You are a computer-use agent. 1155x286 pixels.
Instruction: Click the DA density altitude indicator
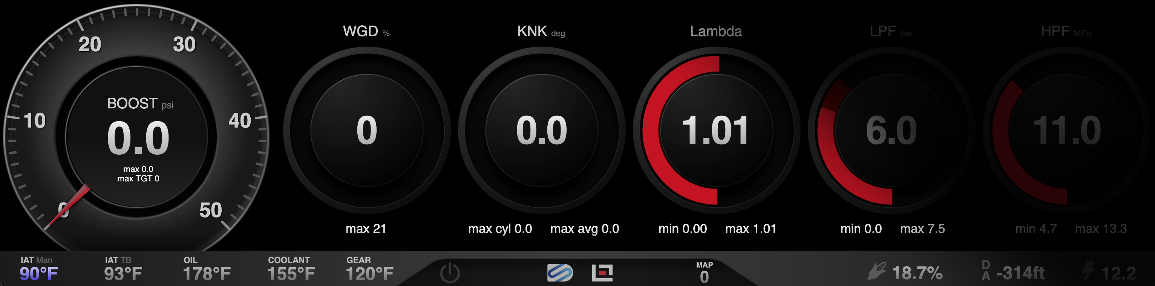coord(985,271)
